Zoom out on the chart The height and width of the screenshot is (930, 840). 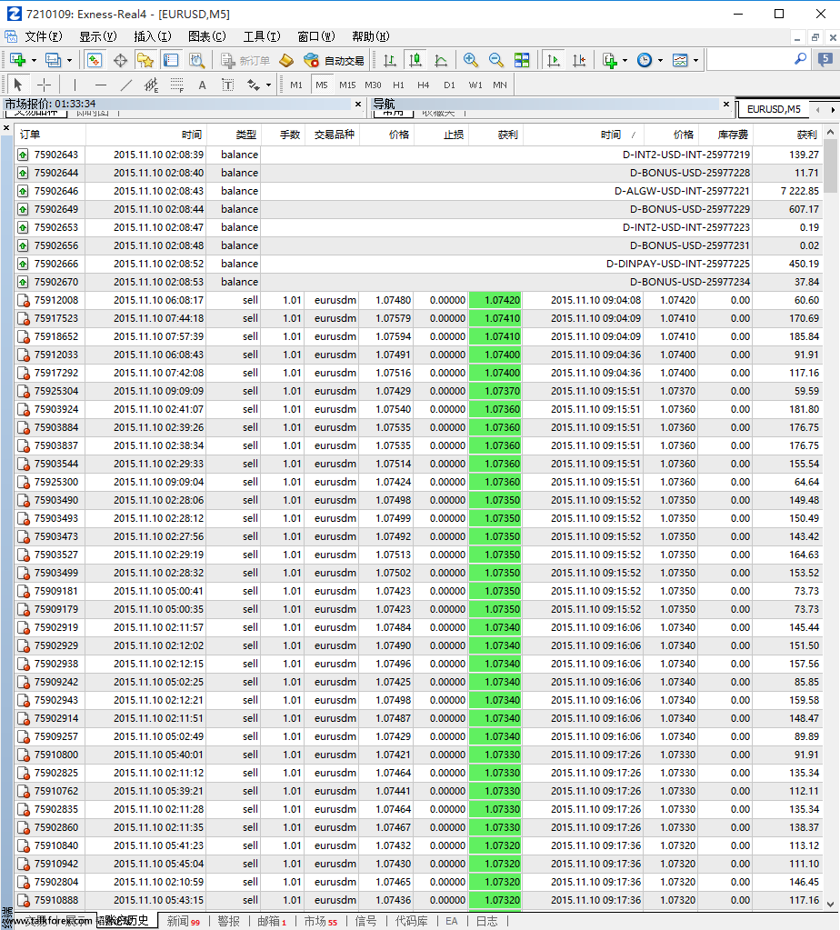(496, 60)
